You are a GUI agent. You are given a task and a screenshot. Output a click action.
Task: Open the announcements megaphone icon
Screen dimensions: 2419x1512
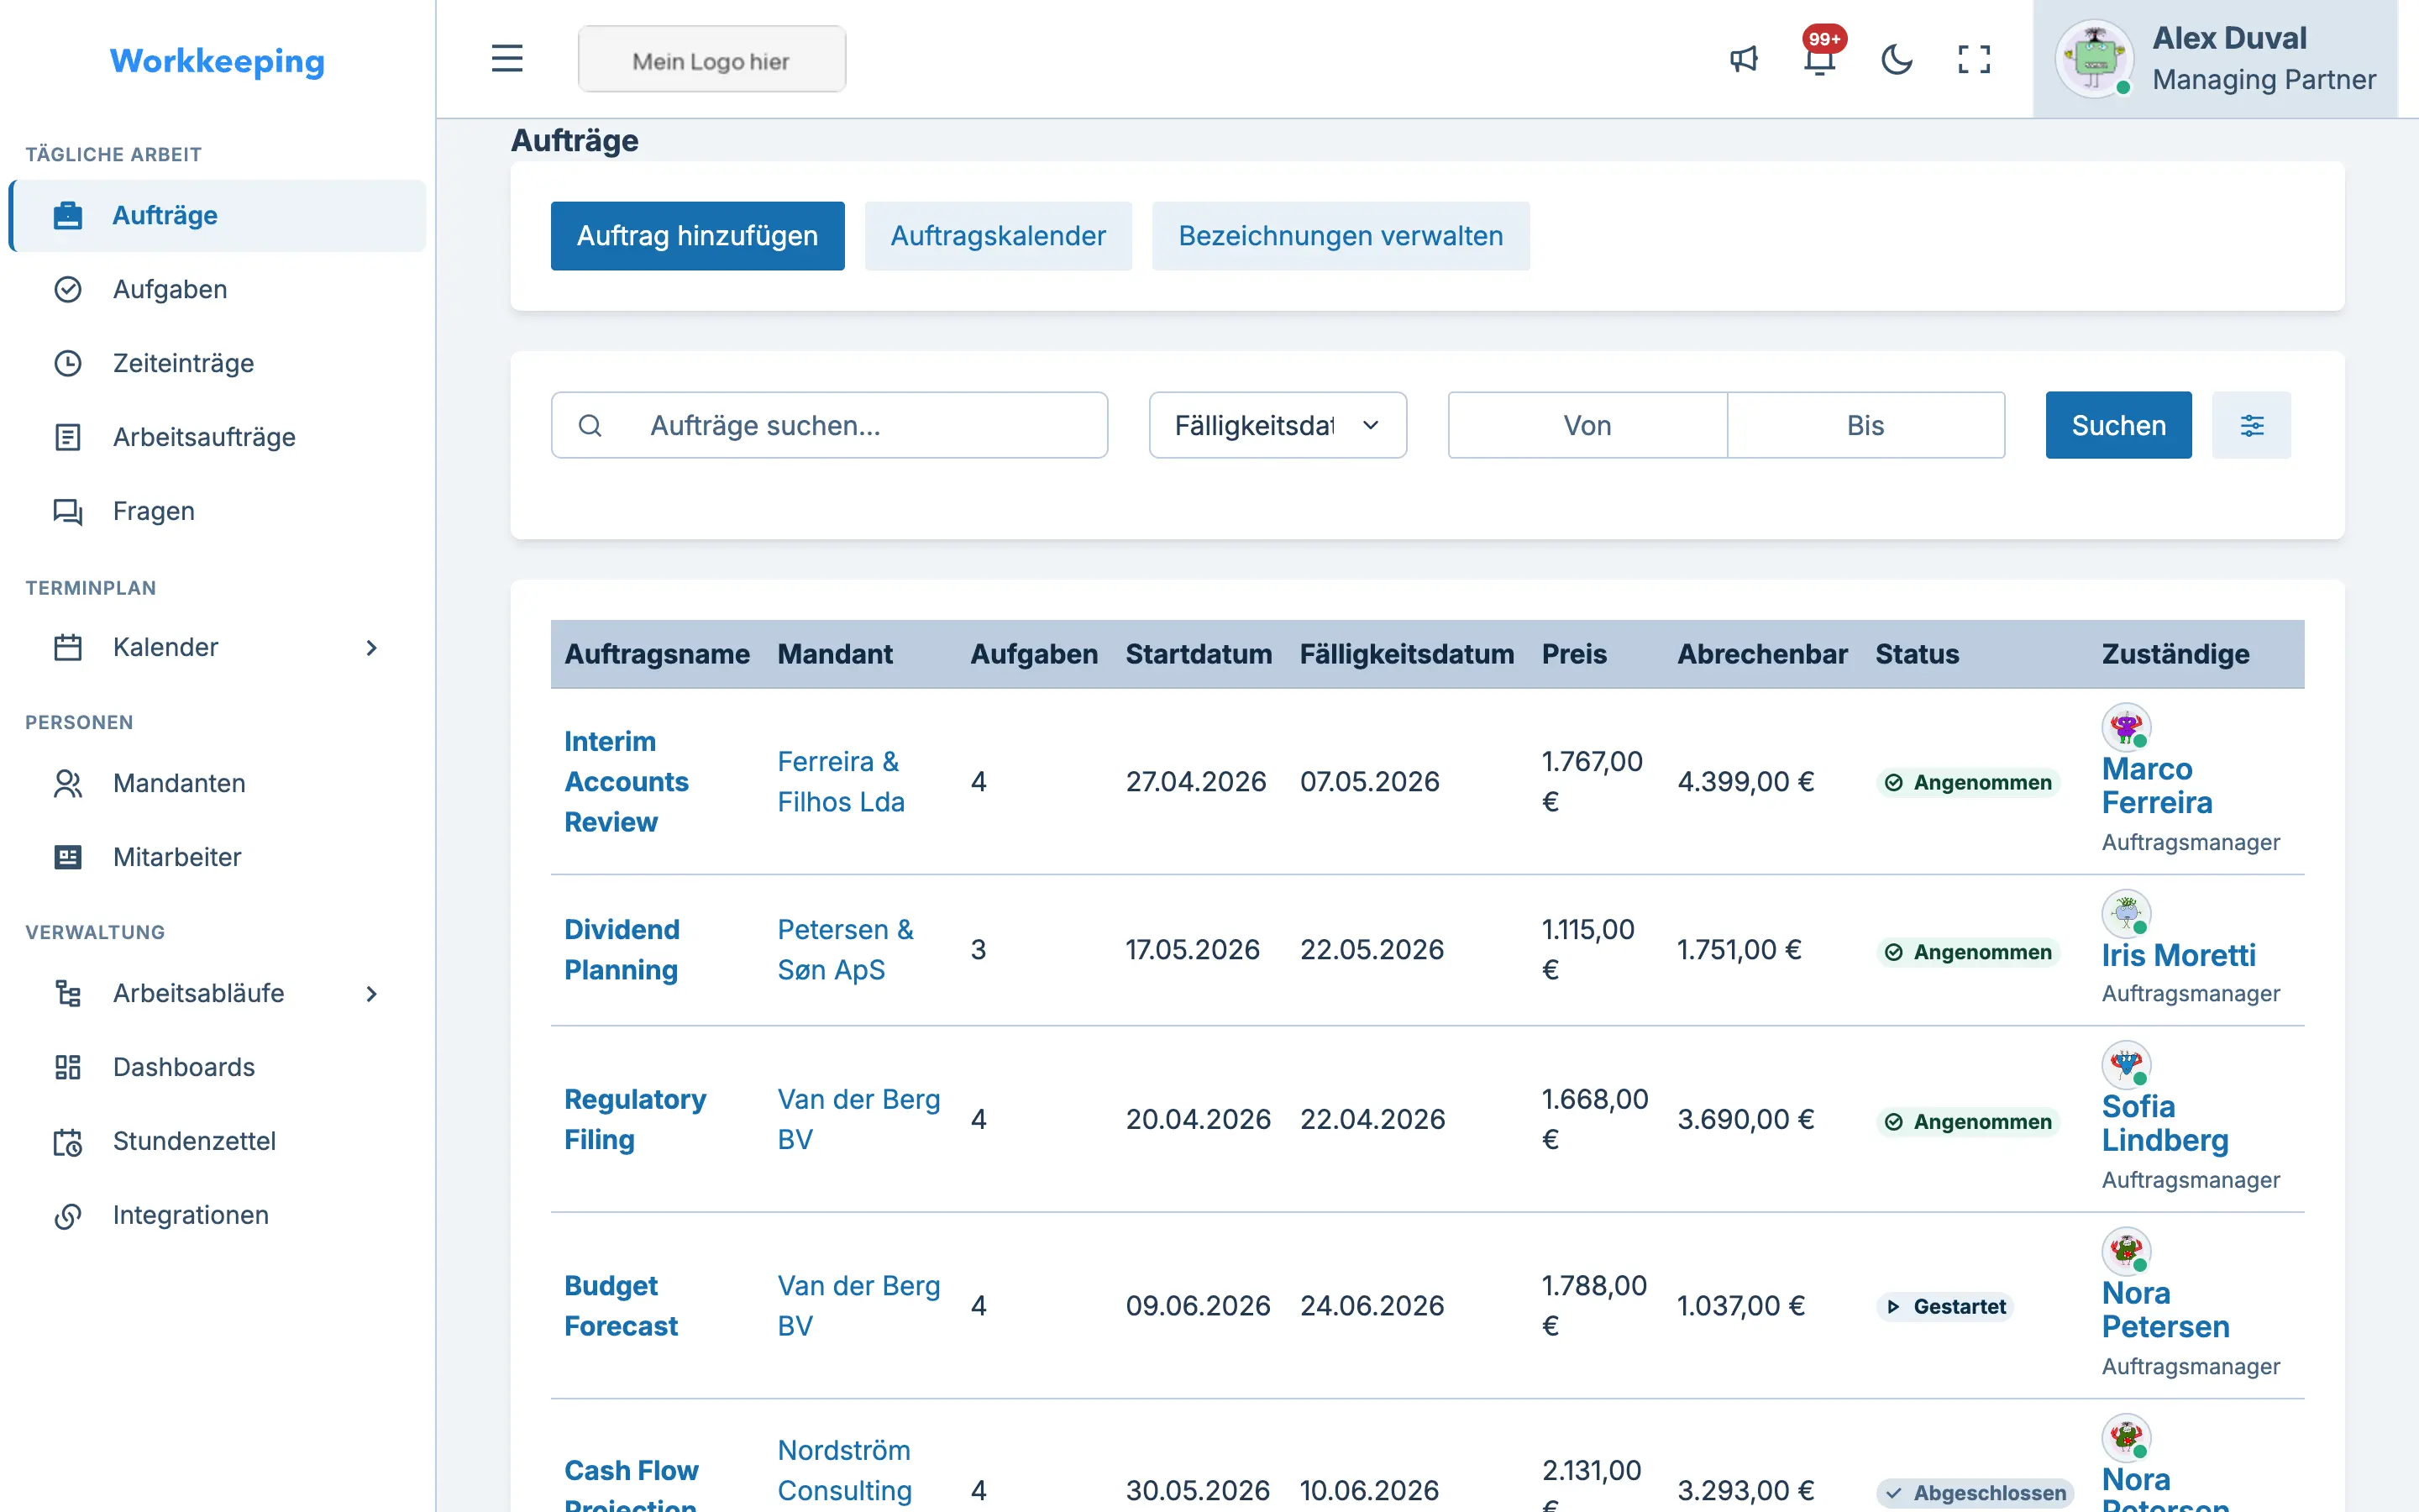click(x=1744, y=59)
